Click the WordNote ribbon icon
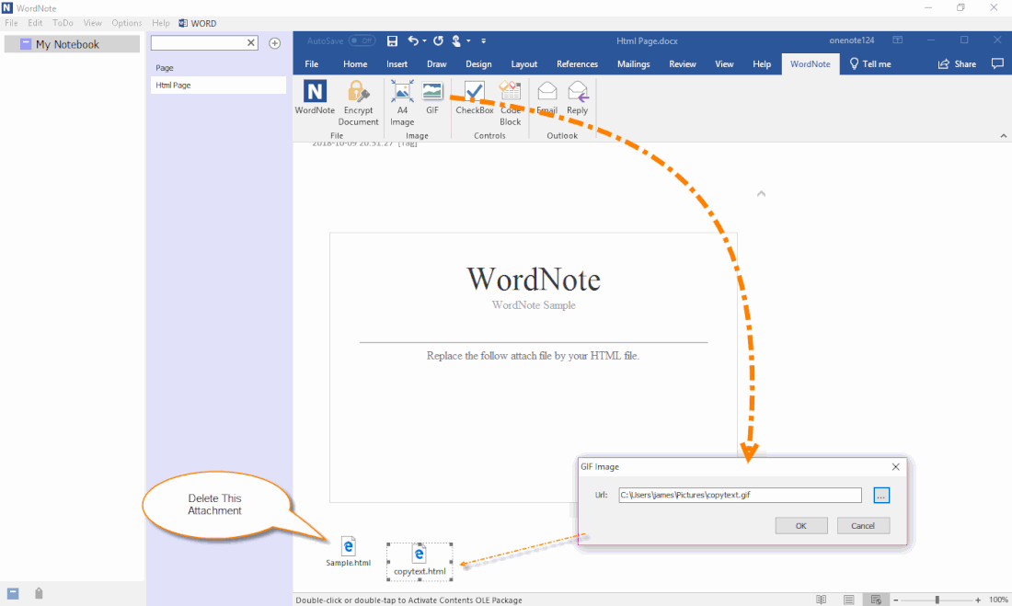This screenshot has height=606, width=1012. pyautogui.click(x=315, y=97)
